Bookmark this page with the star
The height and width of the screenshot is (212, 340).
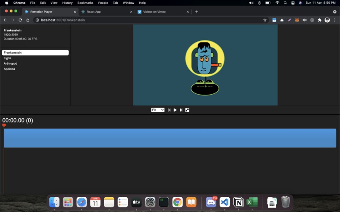pyautogui.click(x=265, y=20)
